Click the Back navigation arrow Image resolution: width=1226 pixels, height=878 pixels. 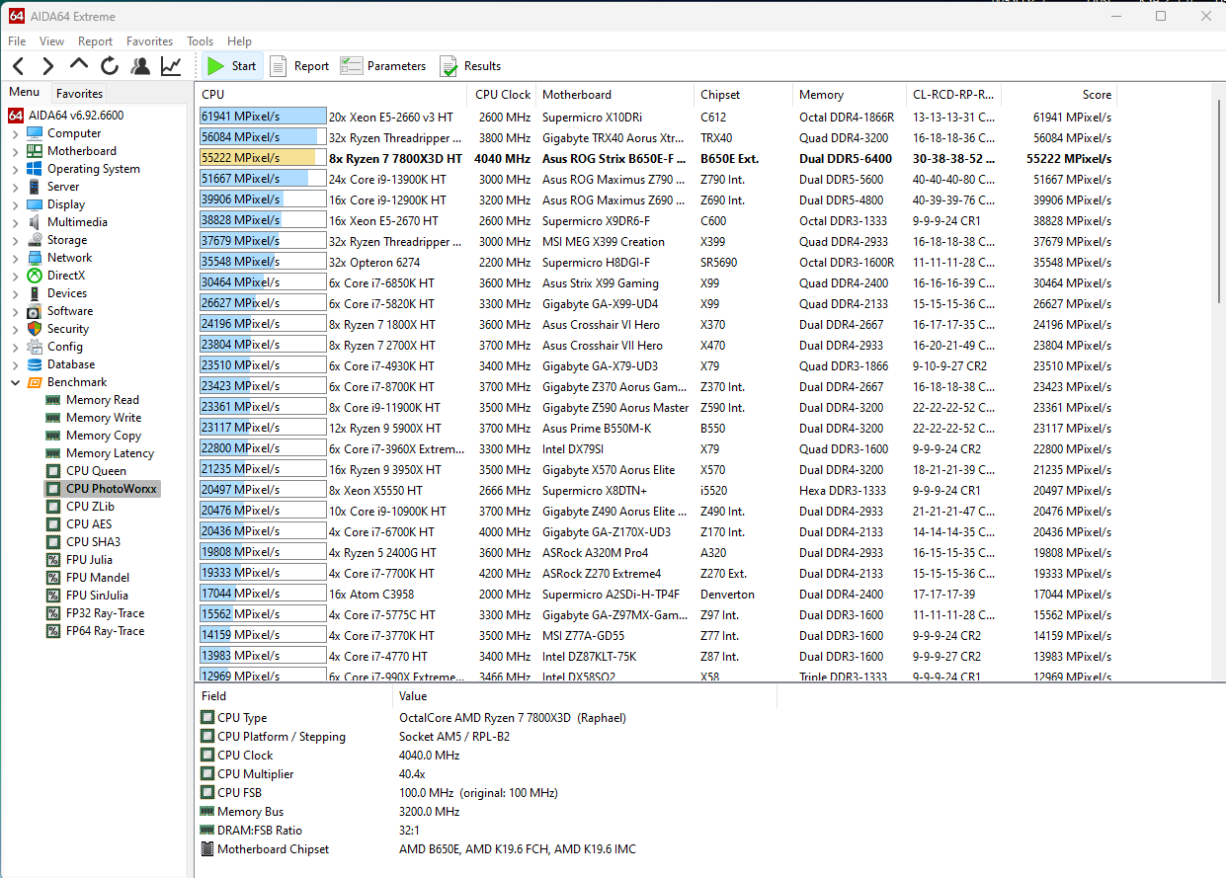tap(18, 66)
